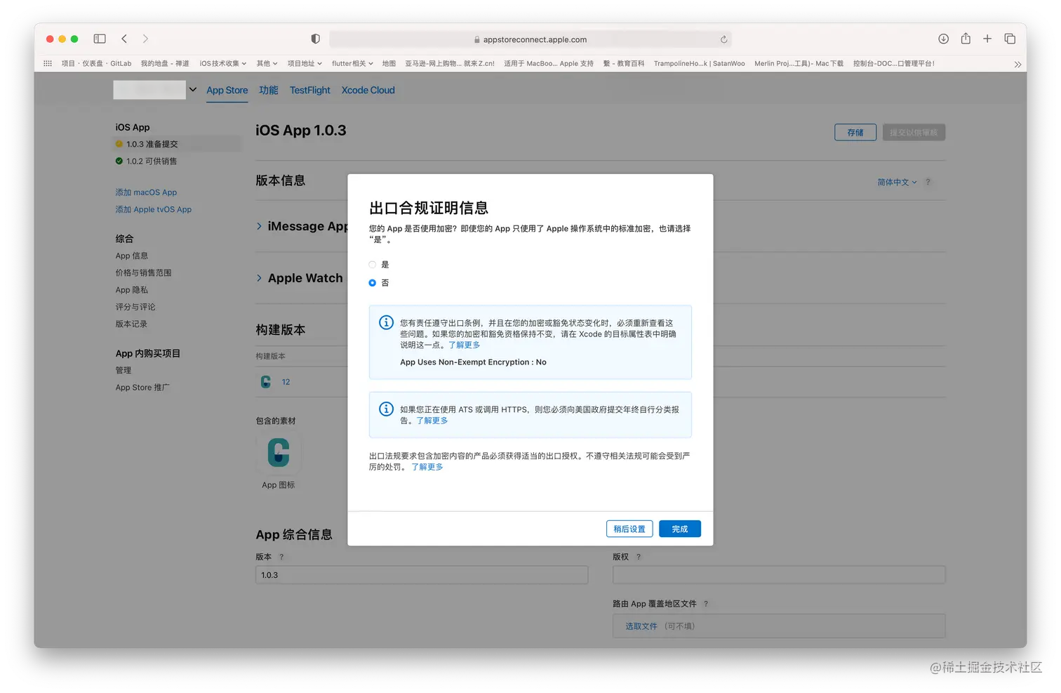The width and height of the screenshot is (1061, 693).
Task: Click the 提交以供审核 button
Action: (914, 132)
